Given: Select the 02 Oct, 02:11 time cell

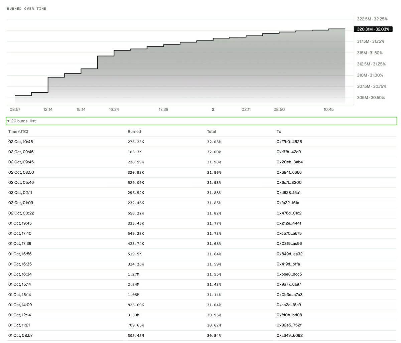Looking at the screenshot, I should 20,193.
